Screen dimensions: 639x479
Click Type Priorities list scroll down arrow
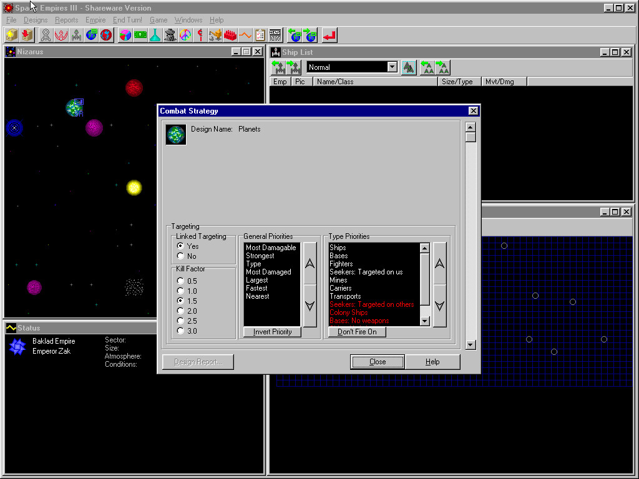pyautogui.click(x=424, y=321)
